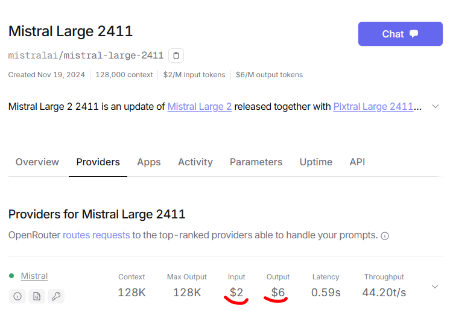The image size is (450, 324).
Task: Click the Providers for Mistral Large 2411 heading
Action: click(x=97, y=214)
